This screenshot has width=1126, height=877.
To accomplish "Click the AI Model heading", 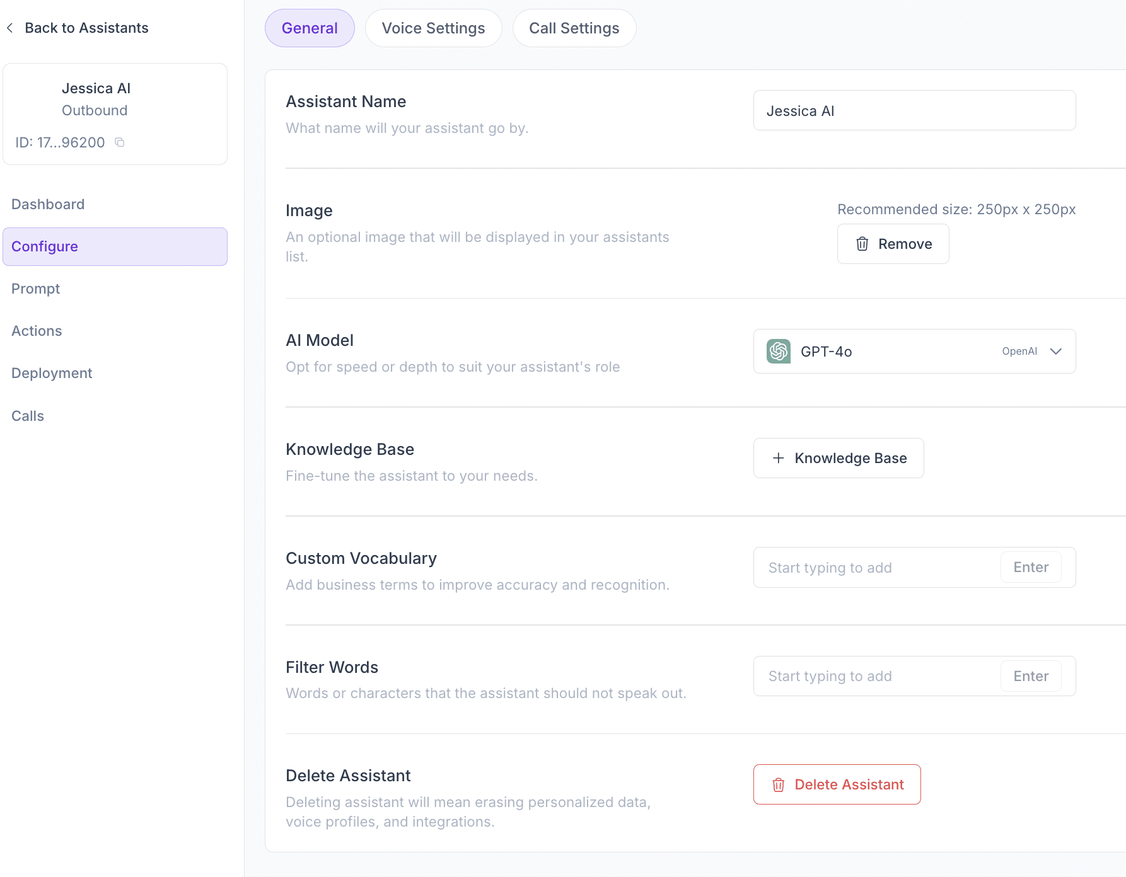I will (320, 340).
